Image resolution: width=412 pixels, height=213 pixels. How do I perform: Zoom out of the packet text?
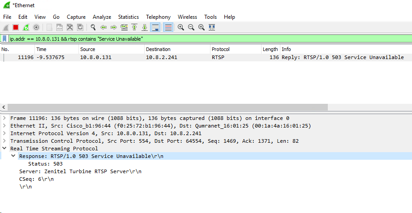[191, 27]
